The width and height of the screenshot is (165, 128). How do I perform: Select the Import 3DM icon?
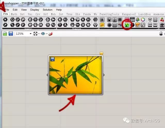[x=150, y=25]
